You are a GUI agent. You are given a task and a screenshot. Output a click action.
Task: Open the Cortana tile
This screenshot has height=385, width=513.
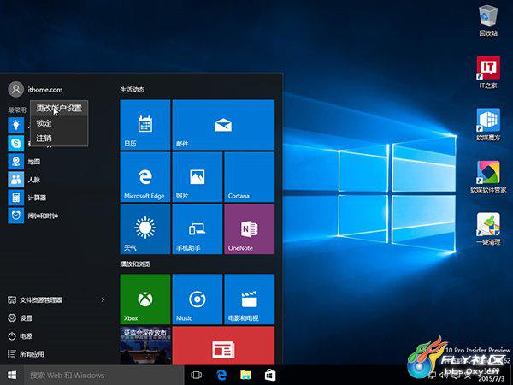coord(249,177)
